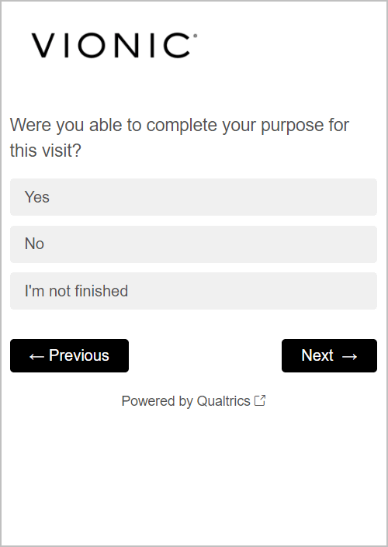Image resolution: width=388 pixels, height=547 pixels.
Task: Click the left arrow on the Previous button
Action: (x=36, y=357)
